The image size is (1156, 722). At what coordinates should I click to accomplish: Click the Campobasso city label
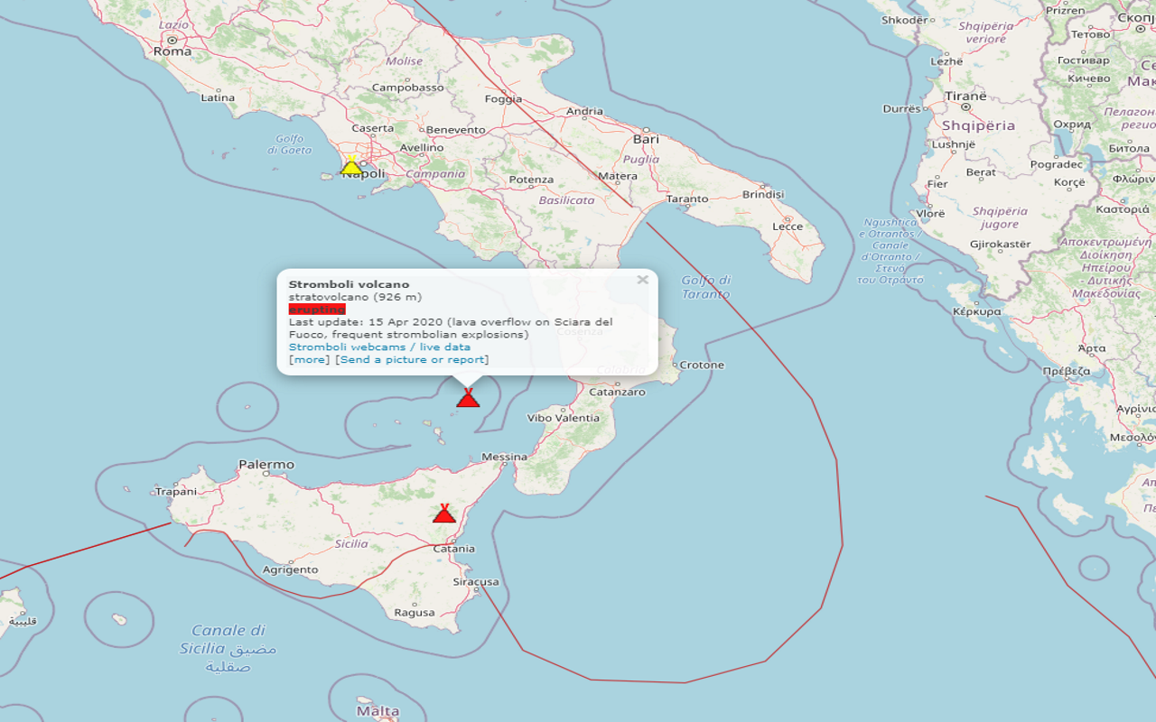[x=408, y=88]
